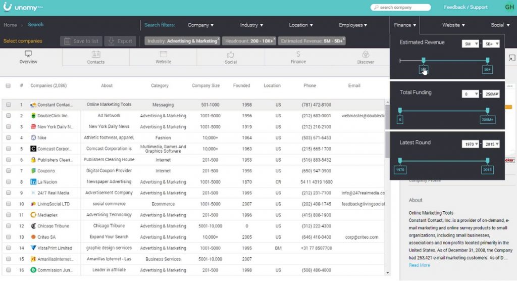The height and width of the screenshot is (281, 517).
Task: Open Feedback / Support link
Action: coord(466,7)
